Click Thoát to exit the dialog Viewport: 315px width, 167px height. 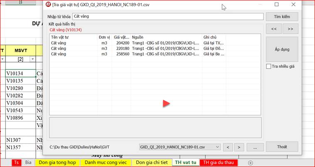point(282,147)
